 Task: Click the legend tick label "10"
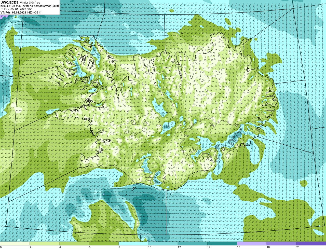pyautogui.click(x=150, y=247)
